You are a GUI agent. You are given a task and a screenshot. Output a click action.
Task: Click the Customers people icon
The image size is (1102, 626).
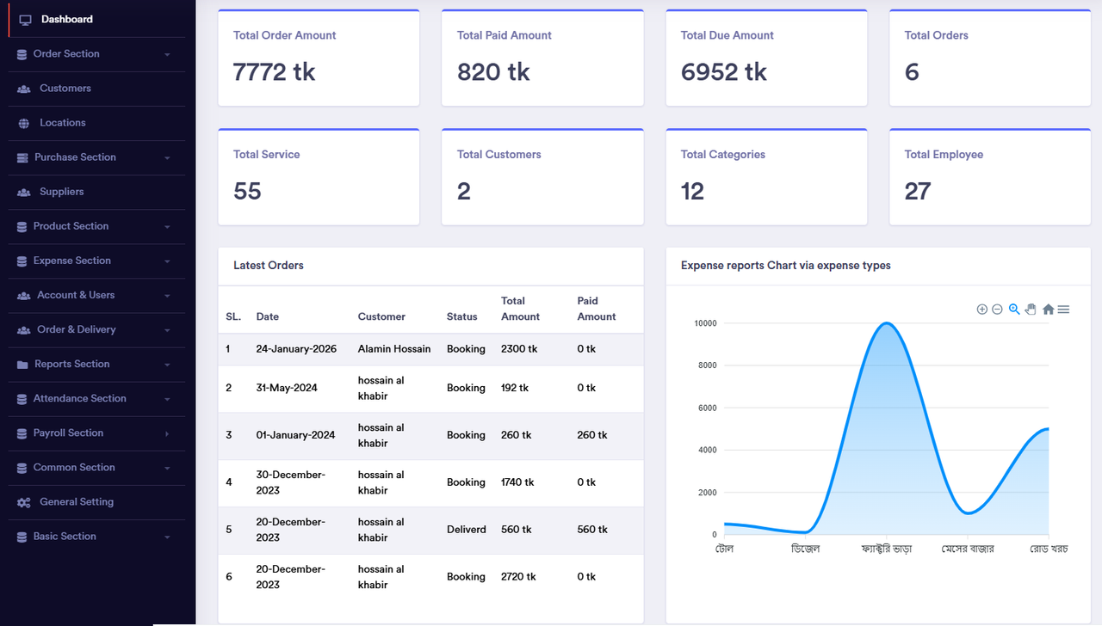click(x=23, y=89)
